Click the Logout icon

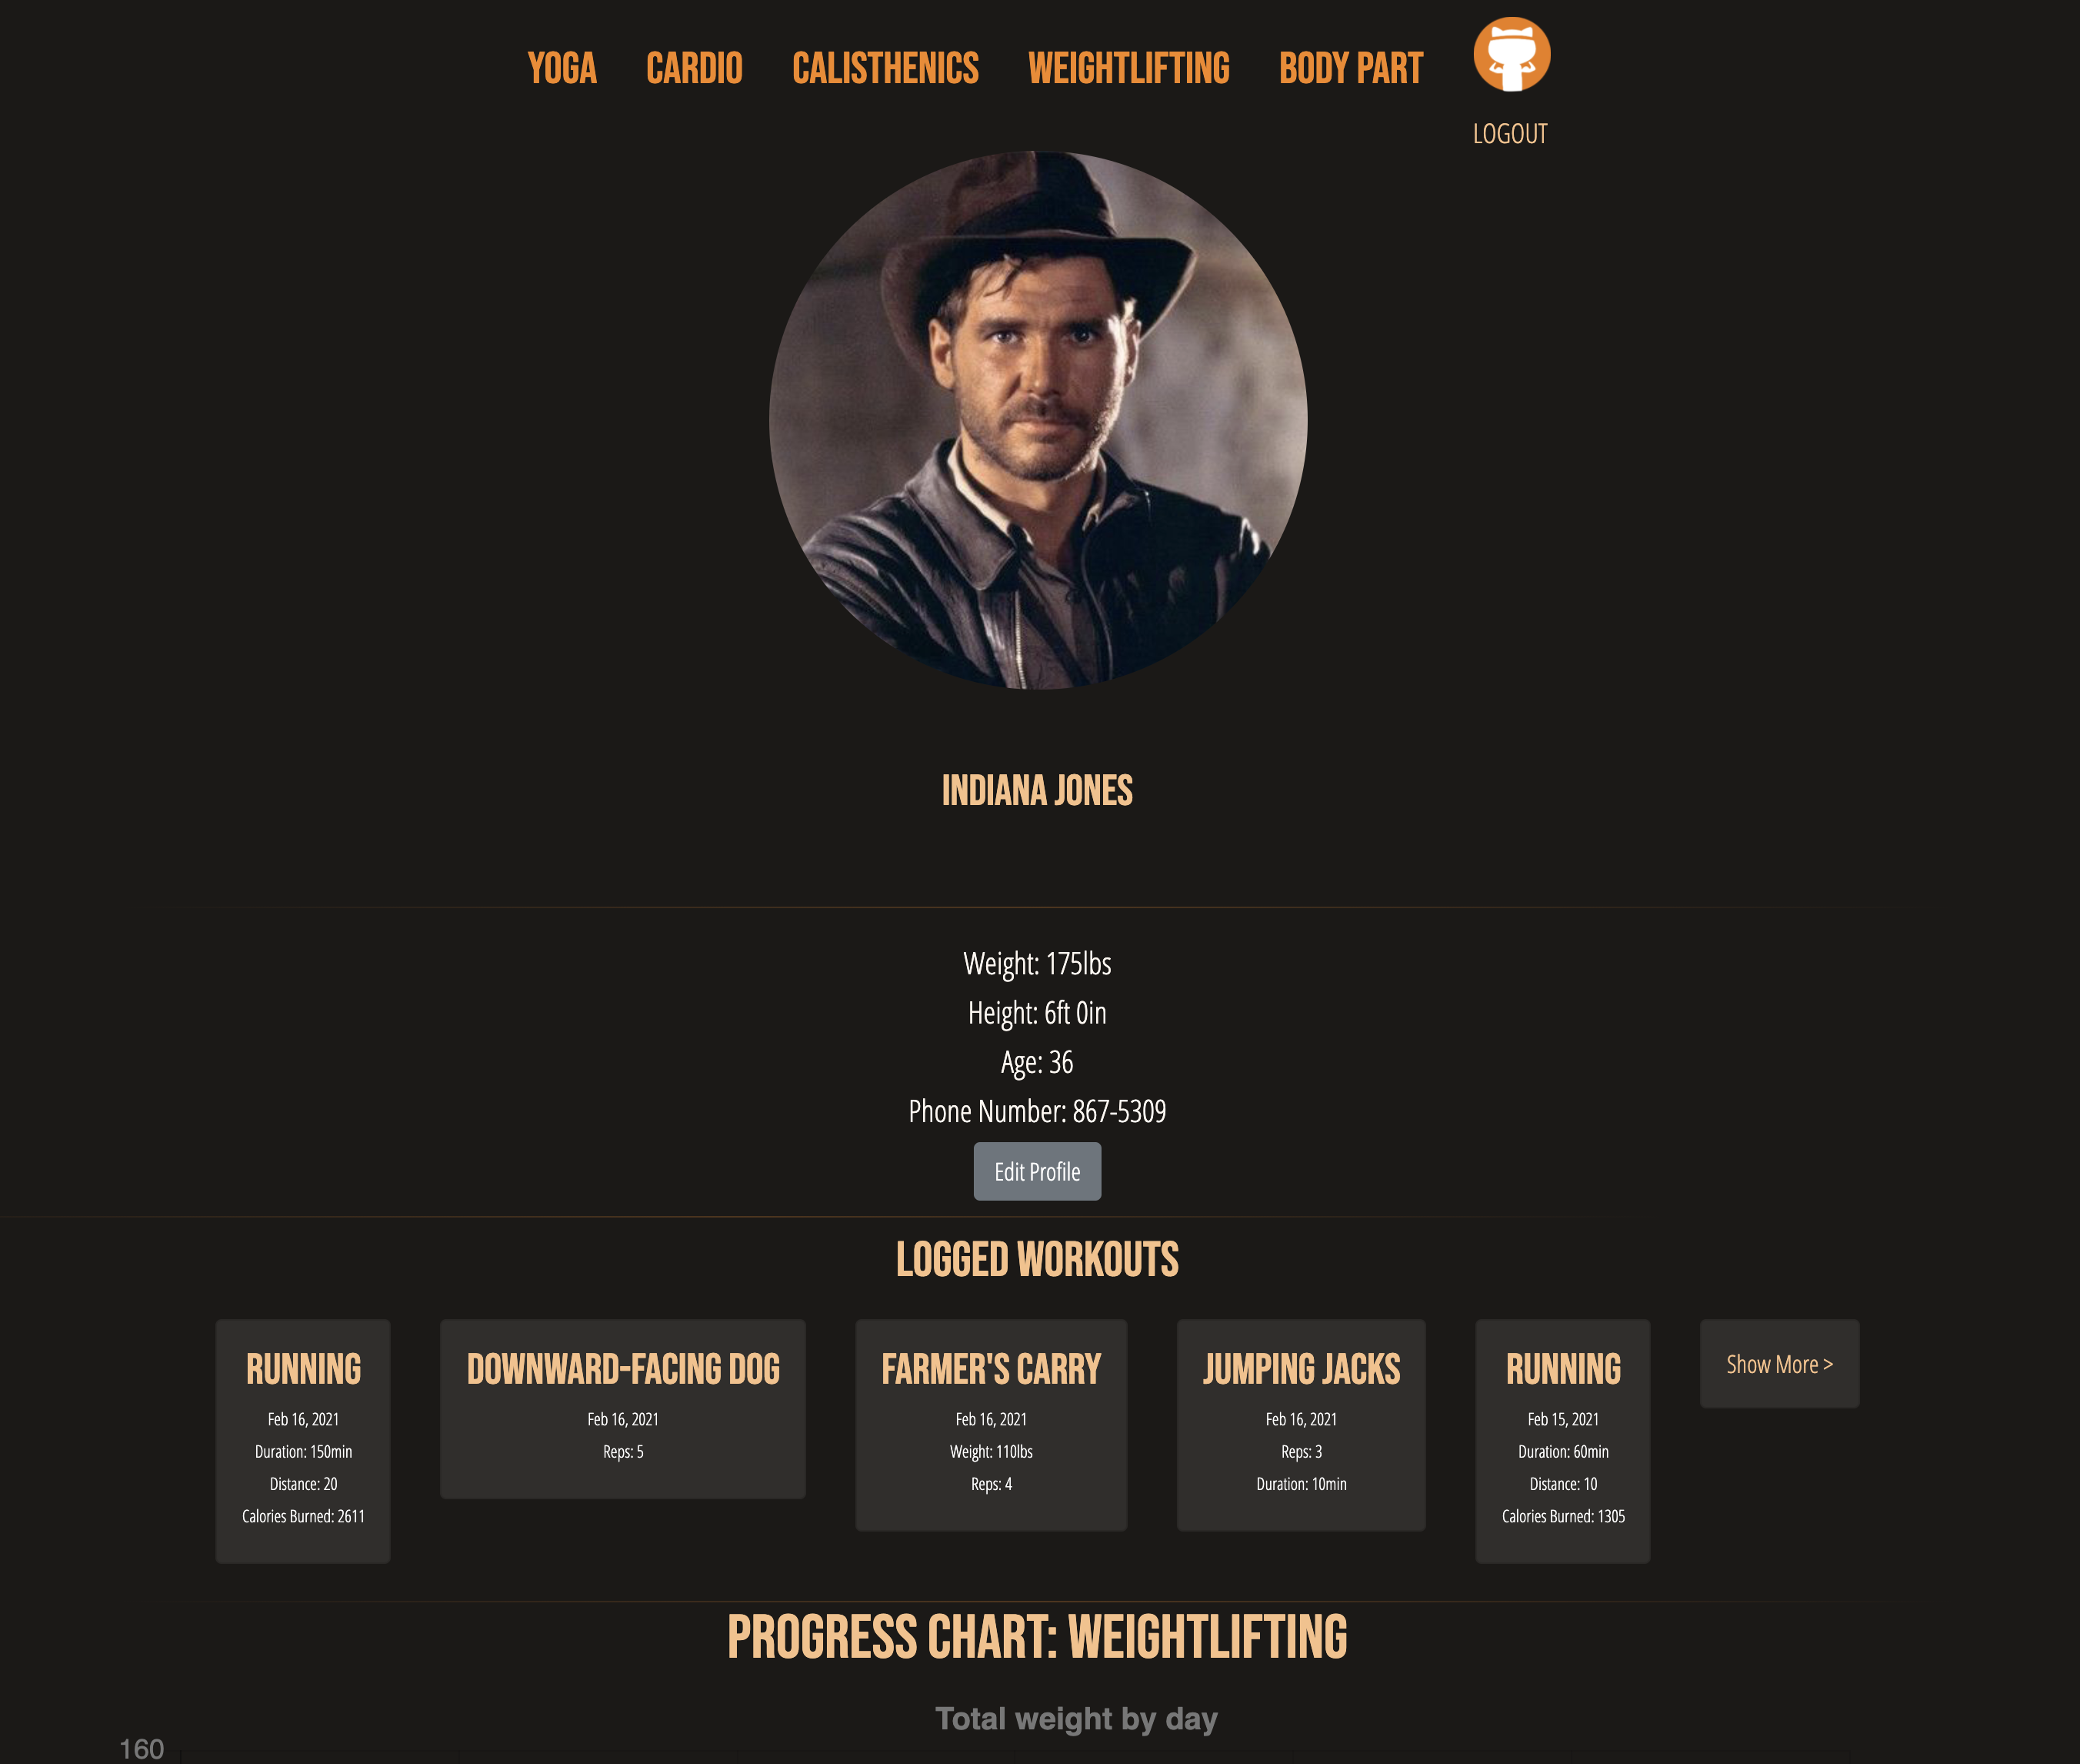(1510, 52)
